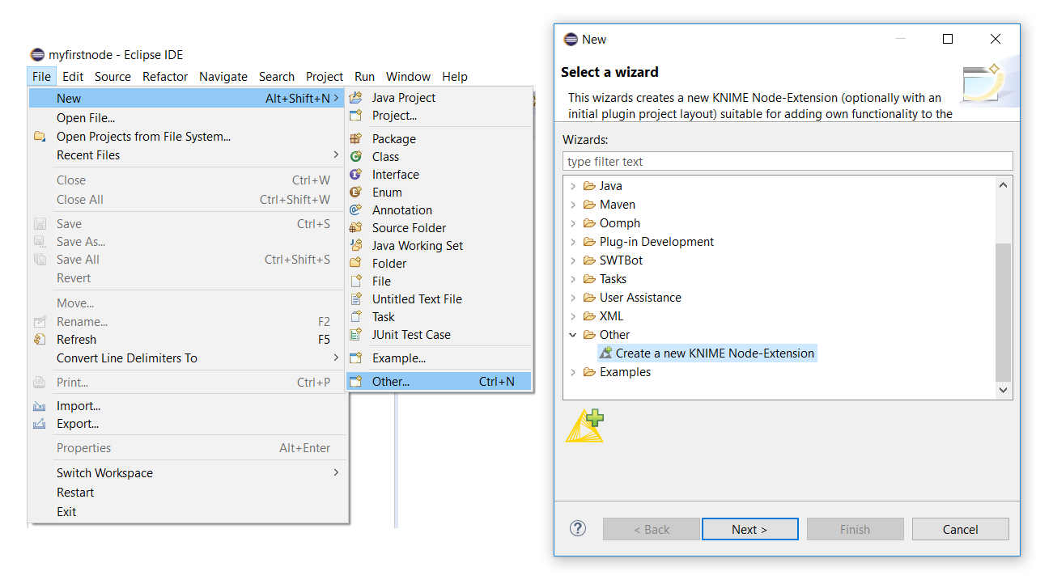Click the wizard filter text field

[788, 161]
